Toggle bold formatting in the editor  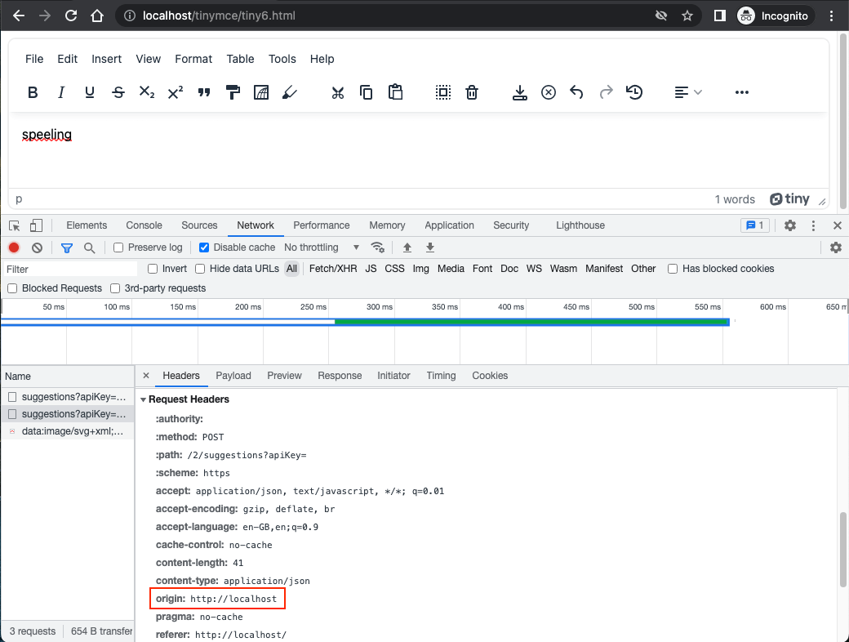[33, 92]
